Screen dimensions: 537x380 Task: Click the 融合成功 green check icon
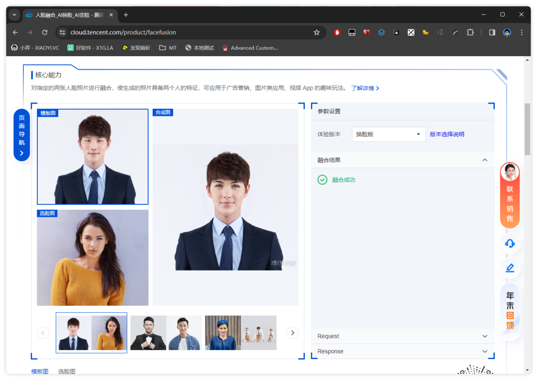tap(322, 180)
